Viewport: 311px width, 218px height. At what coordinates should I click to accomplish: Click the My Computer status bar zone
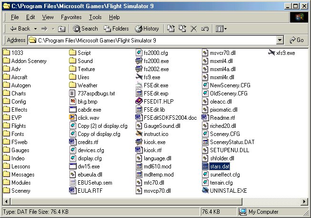(272, 212)
